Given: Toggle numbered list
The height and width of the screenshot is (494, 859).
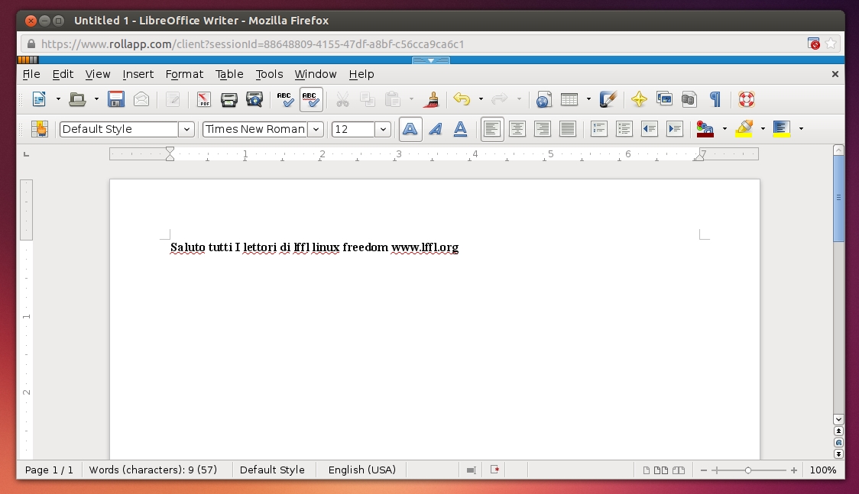Looking at the screenshot, I should coord(599,129).
